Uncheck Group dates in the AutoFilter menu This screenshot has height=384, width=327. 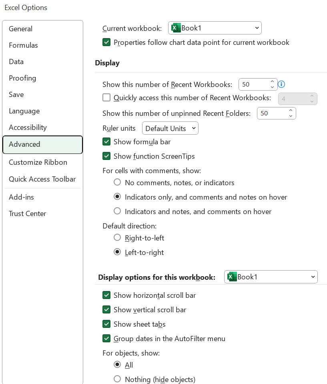[x=106, y=338]
